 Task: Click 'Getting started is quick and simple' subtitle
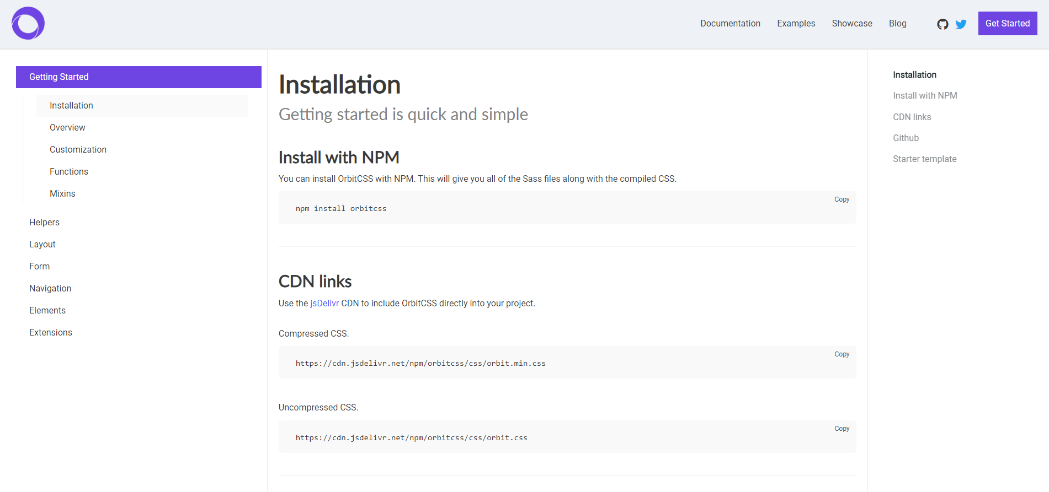[x=403, y=114]
